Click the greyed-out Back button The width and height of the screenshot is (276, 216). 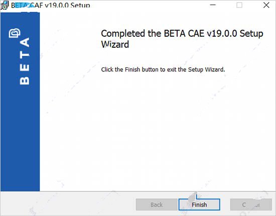pyautogui.click(x=157, y=204)
